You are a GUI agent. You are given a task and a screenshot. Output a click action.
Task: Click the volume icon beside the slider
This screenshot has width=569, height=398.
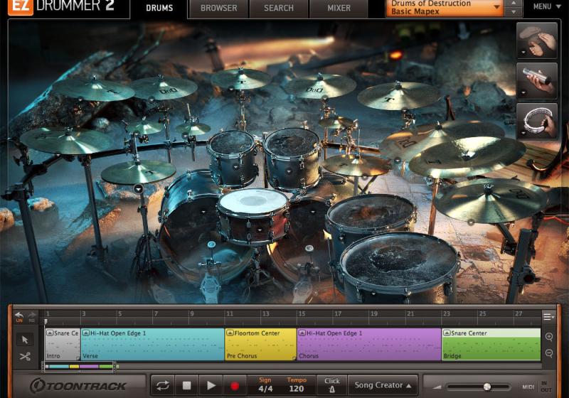[437, 387]
